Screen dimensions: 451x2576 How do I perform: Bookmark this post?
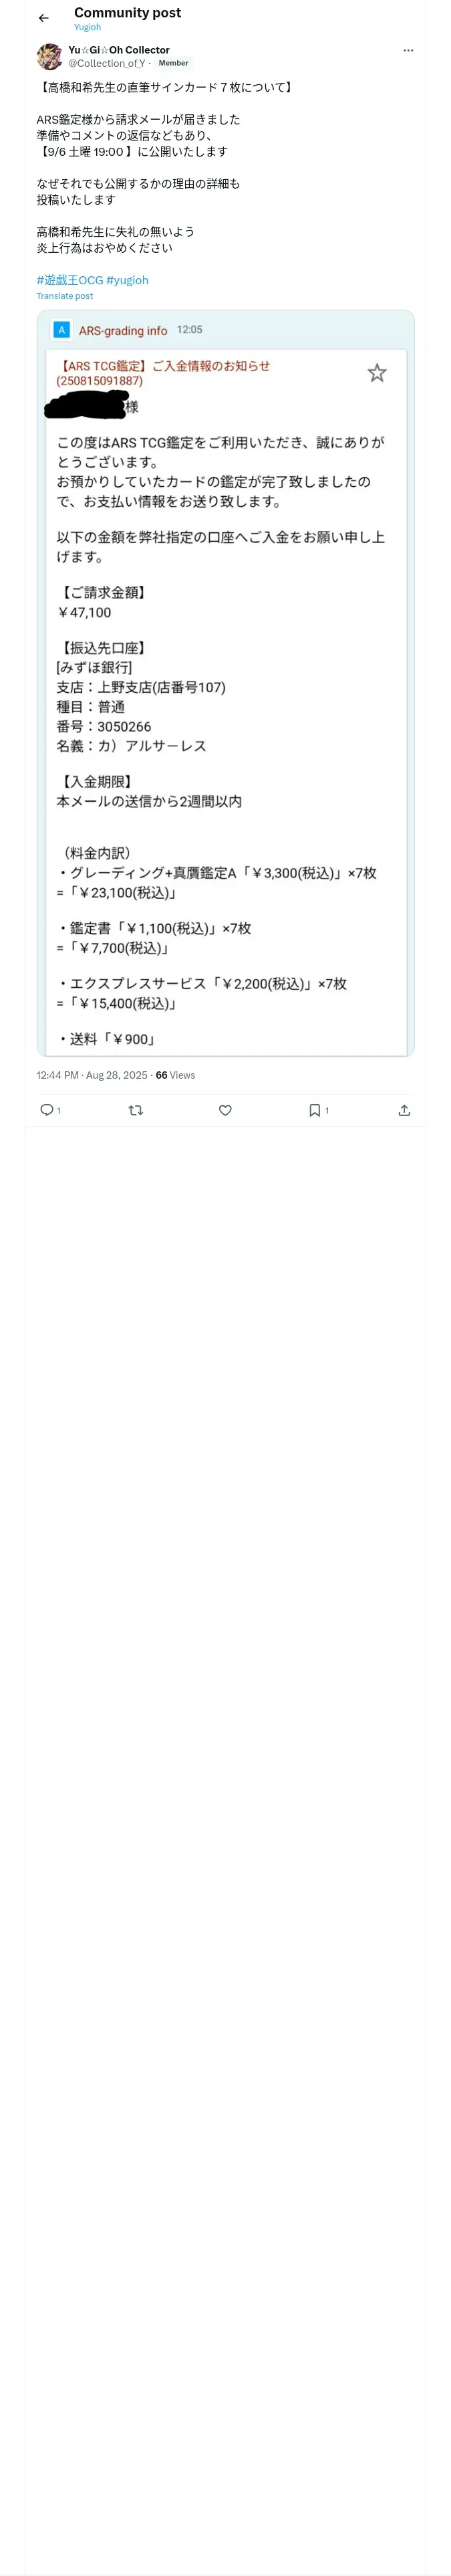315,1110
